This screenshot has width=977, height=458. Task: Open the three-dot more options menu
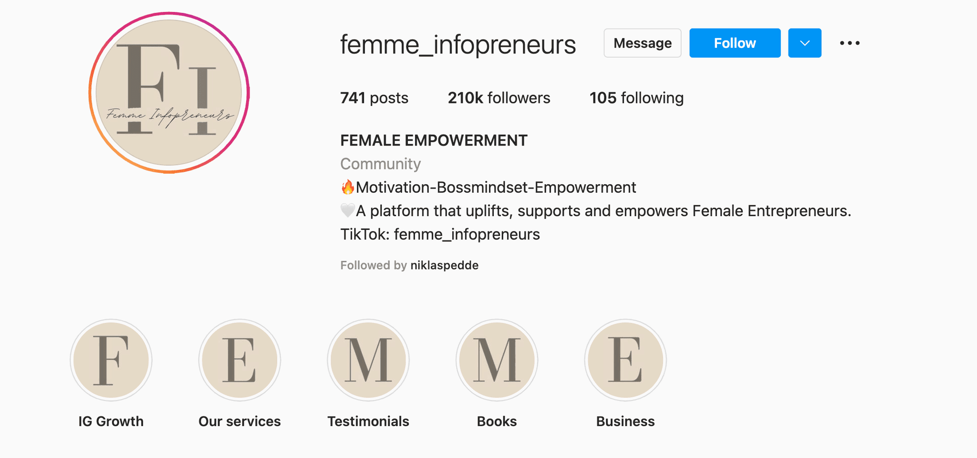point(850,43)
